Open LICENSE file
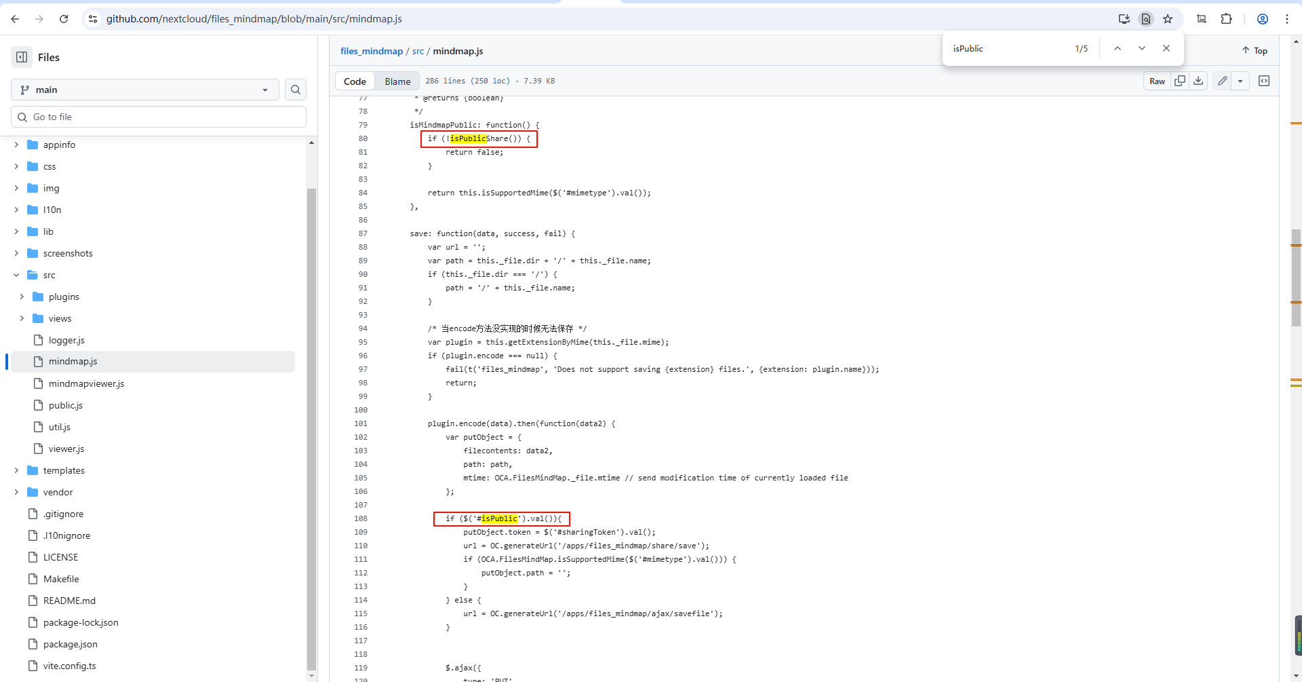The image size is (1302, 682). [x=60, y=557]
